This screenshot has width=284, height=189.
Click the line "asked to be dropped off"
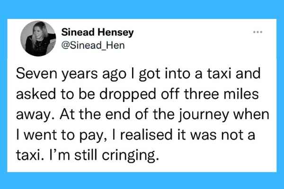coord(137,94)
